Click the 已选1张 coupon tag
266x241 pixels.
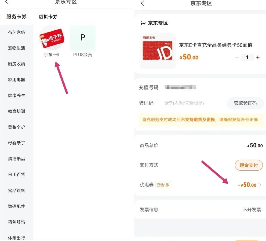pyautogui.click(x=163, y=185)
